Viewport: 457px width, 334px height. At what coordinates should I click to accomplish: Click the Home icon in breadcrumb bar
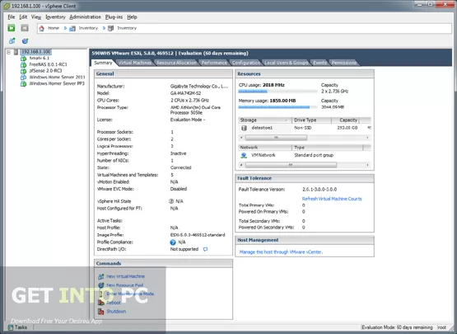coord(42,28)
